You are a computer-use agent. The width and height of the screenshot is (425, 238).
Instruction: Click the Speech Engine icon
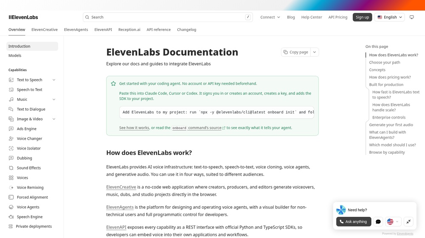[x=11, y=217]
